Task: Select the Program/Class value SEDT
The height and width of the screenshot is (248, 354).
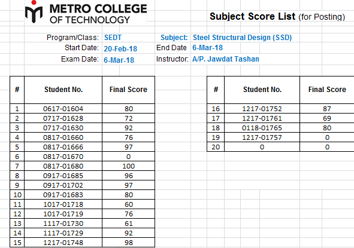Action: [x=113, y=38]
